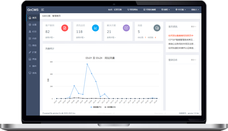Toggle the 浏览量(PV) legend series
This screenshot has height=131, width=228.
[96, 107]
